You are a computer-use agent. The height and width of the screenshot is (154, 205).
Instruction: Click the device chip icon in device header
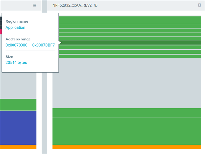199,5
